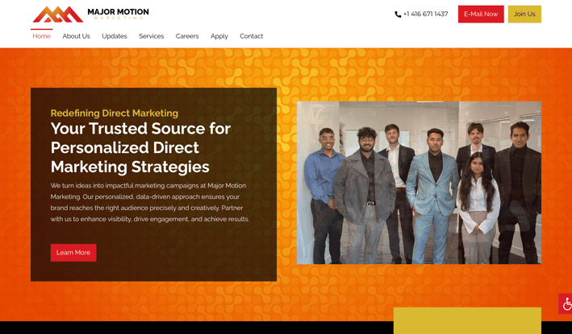Visit the Careers page
572x334 pixels.
(x=187, y=36)
